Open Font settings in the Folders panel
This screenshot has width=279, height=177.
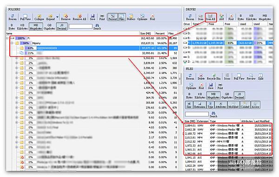[x=153, y=17]
